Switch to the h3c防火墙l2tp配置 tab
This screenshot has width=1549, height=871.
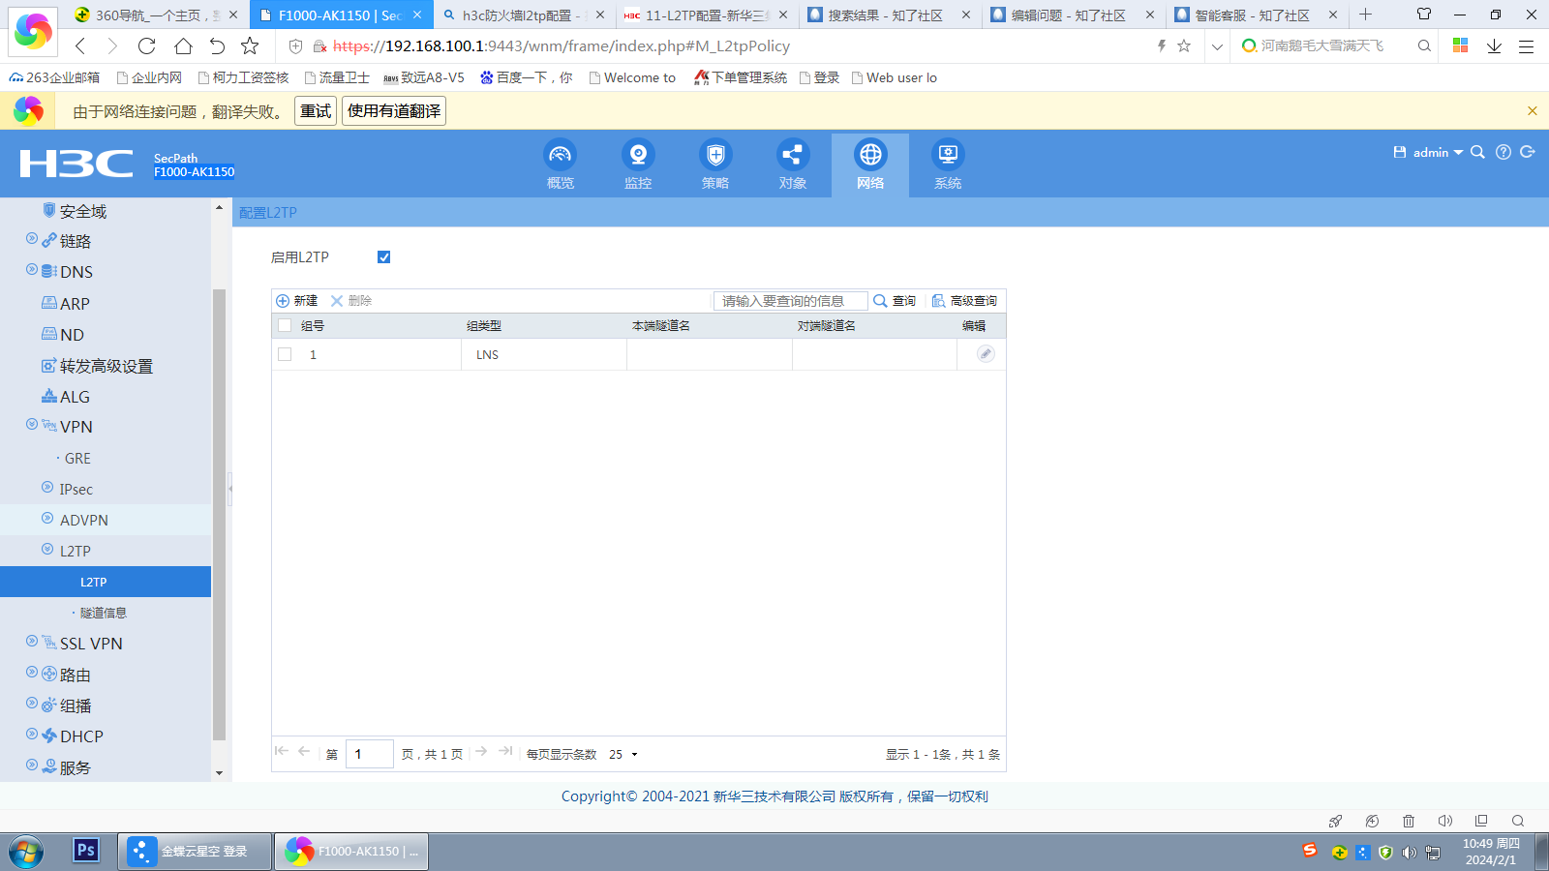(x=523, y=15)
